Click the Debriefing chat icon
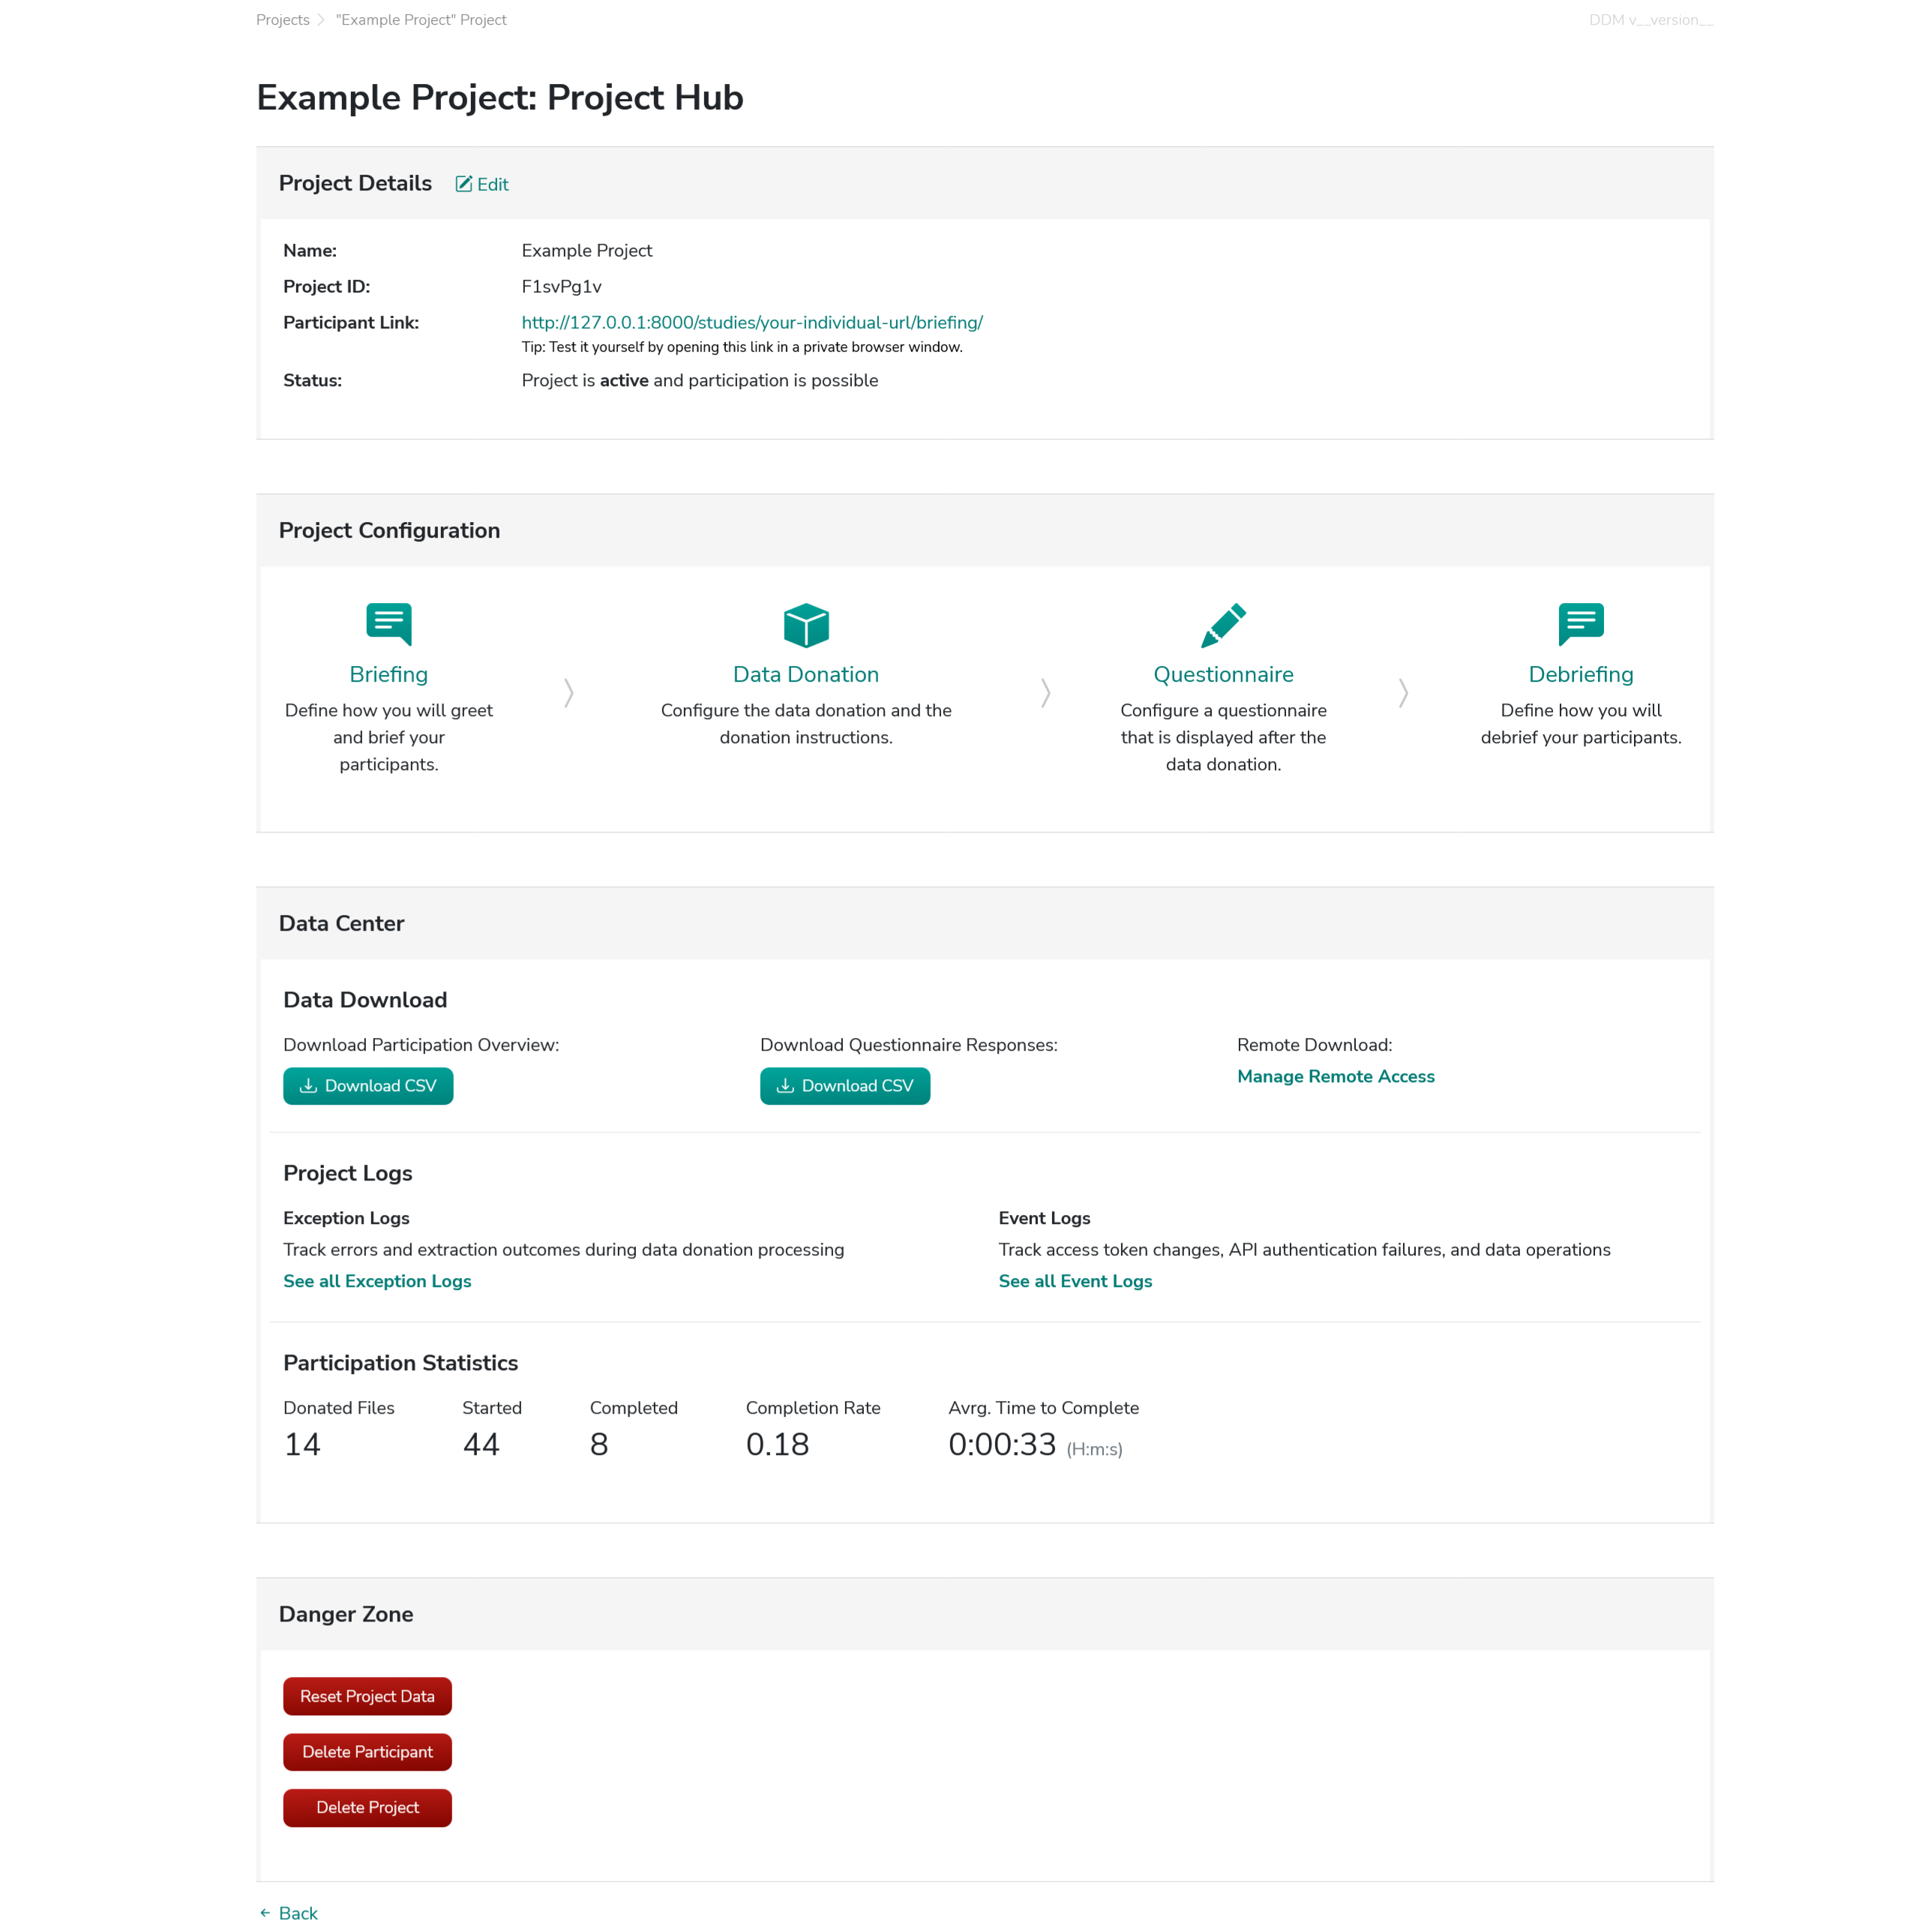Viewport: 1931px width, 1932px height. (1581, 624)
